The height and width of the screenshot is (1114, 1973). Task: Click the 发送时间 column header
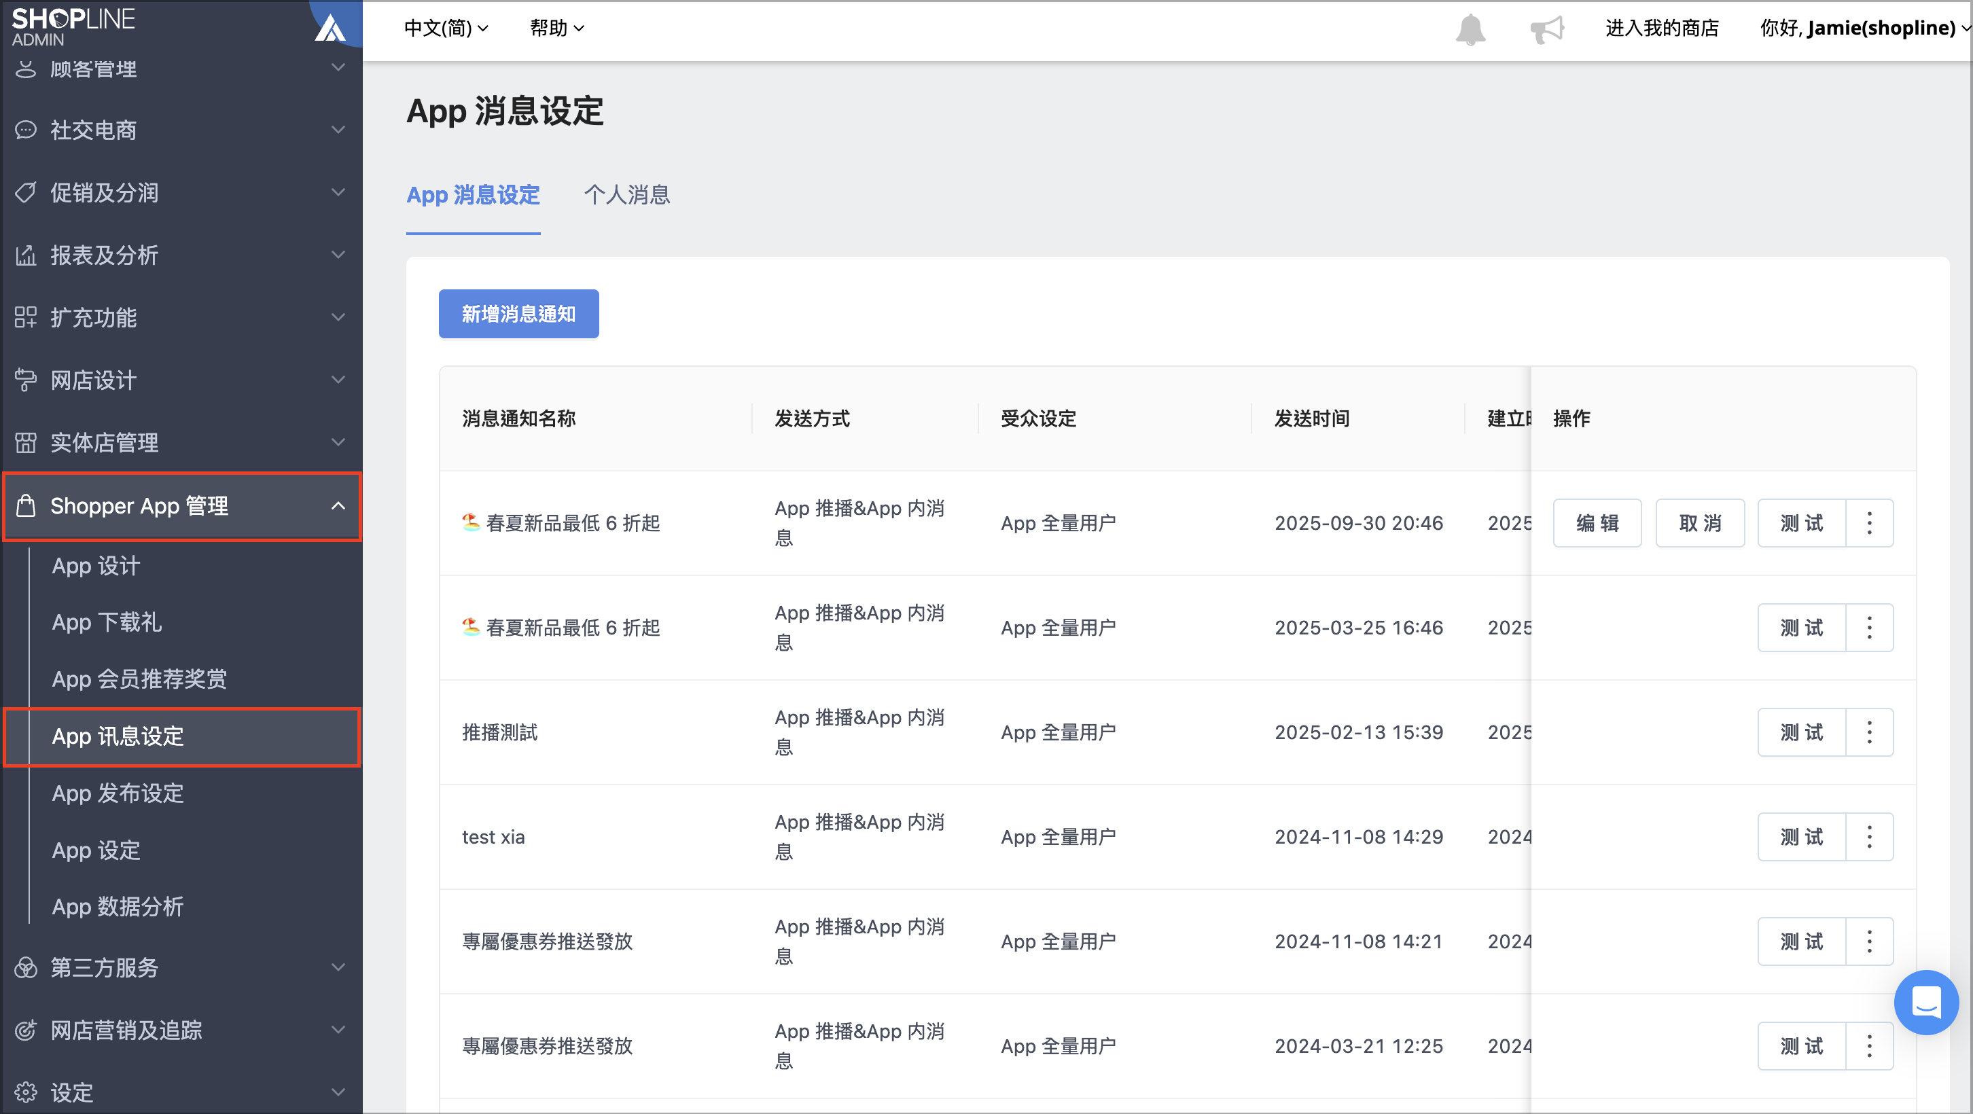(1311, 419)
